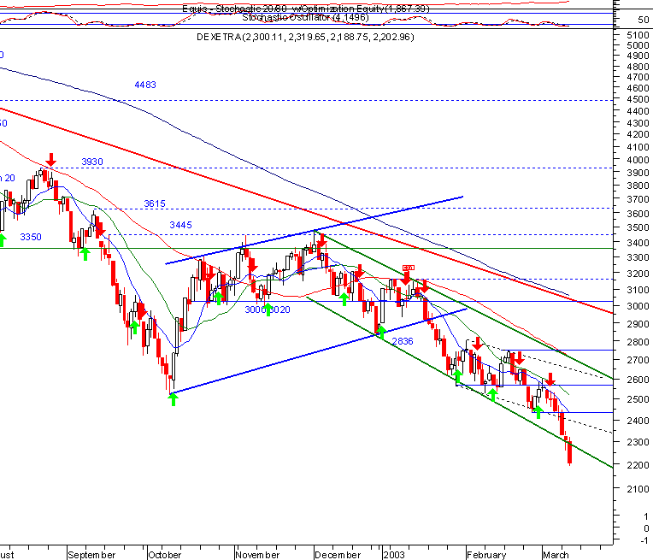Click the 3020 support label
This screenshot has width=653, height=560.
coord(280,309)
